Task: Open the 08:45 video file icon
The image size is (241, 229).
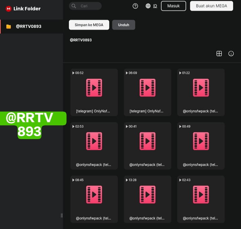Action: [94, 195]
